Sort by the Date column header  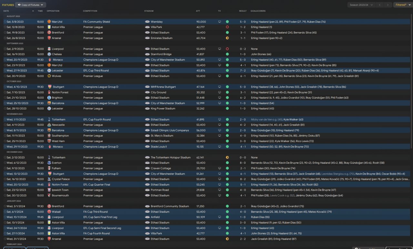tap(6, 11)
